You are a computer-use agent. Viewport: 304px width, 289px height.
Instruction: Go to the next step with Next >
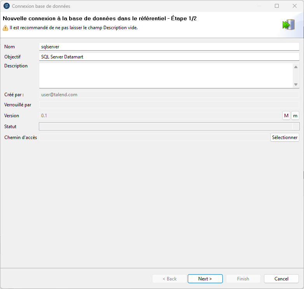point(205,279)
